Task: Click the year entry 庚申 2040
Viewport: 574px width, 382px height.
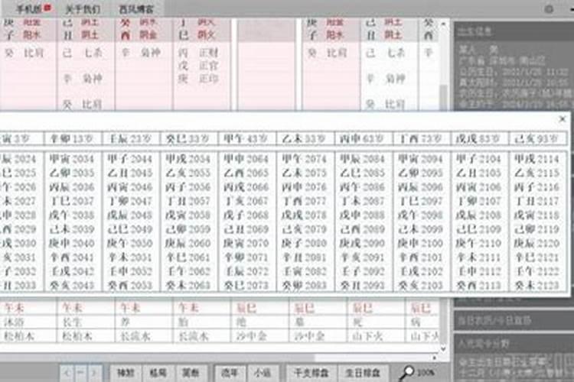Action: click(72, 243)
